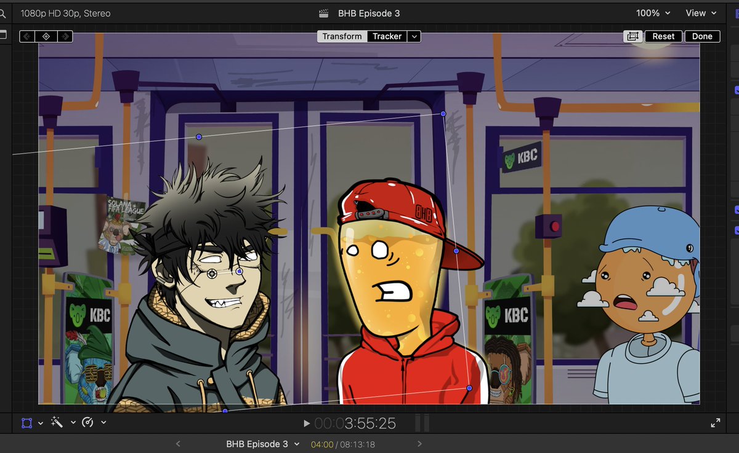Switch to the Tracker tab
Viewport: 739px width, 453px height.
pyautogui.click(x=387, y=36)
